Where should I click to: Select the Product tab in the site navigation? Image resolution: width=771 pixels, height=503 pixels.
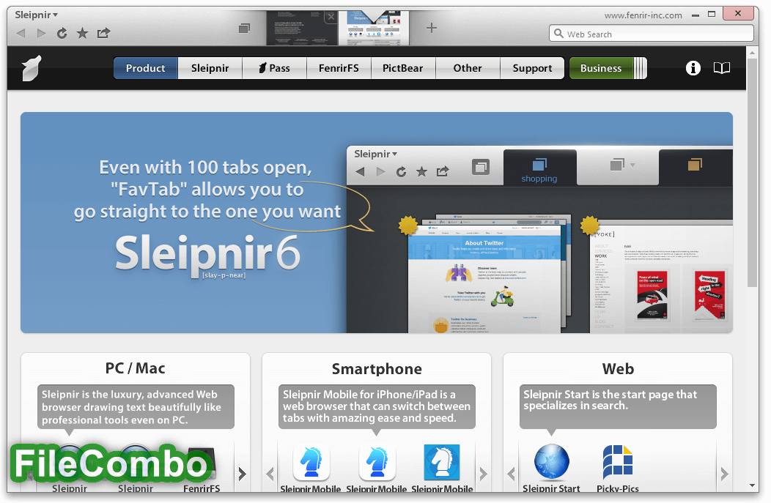click(146, 68)
